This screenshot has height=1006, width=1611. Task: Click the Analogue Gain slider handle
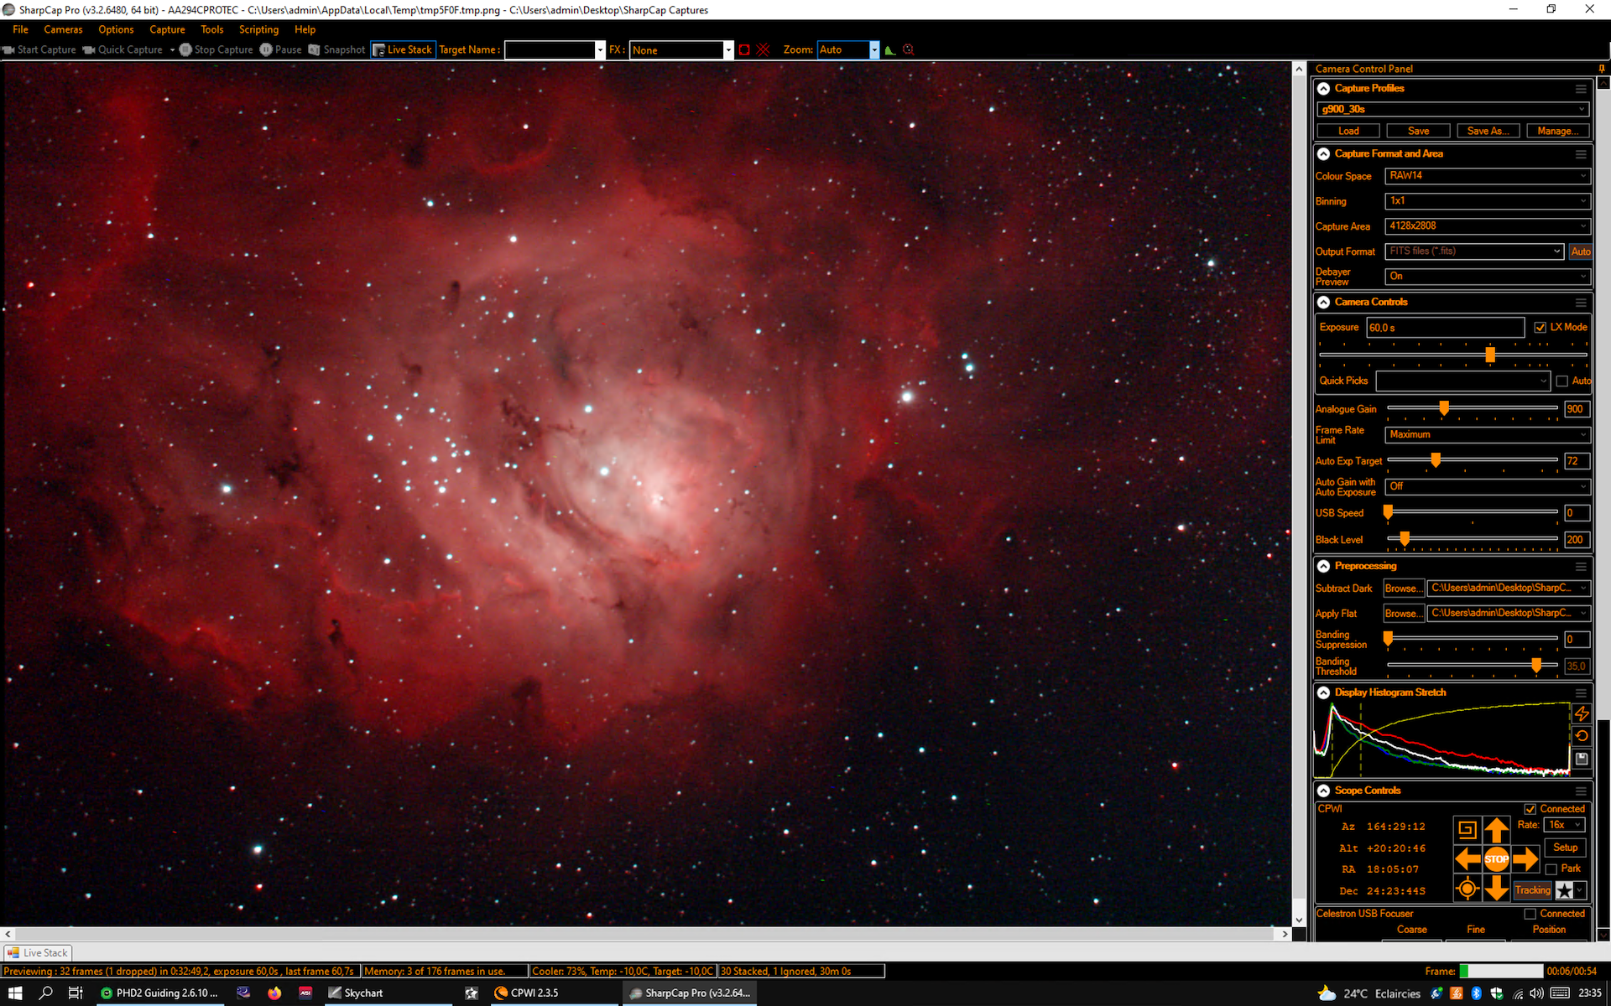pos(1444,408)
